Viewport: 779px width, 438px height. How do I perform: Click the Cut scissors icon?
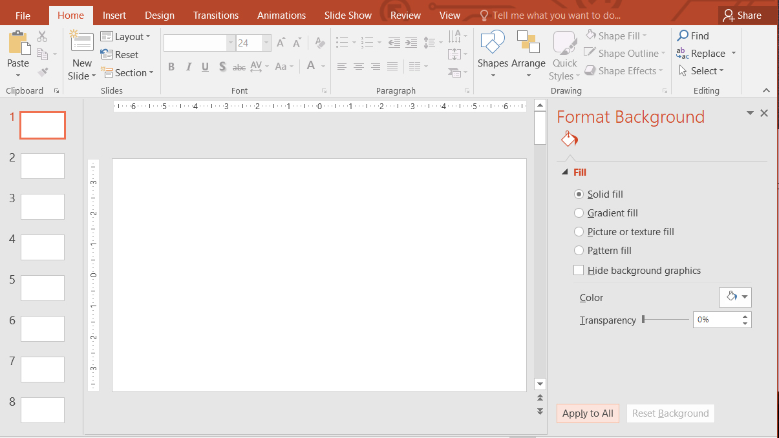coord(43,37)
